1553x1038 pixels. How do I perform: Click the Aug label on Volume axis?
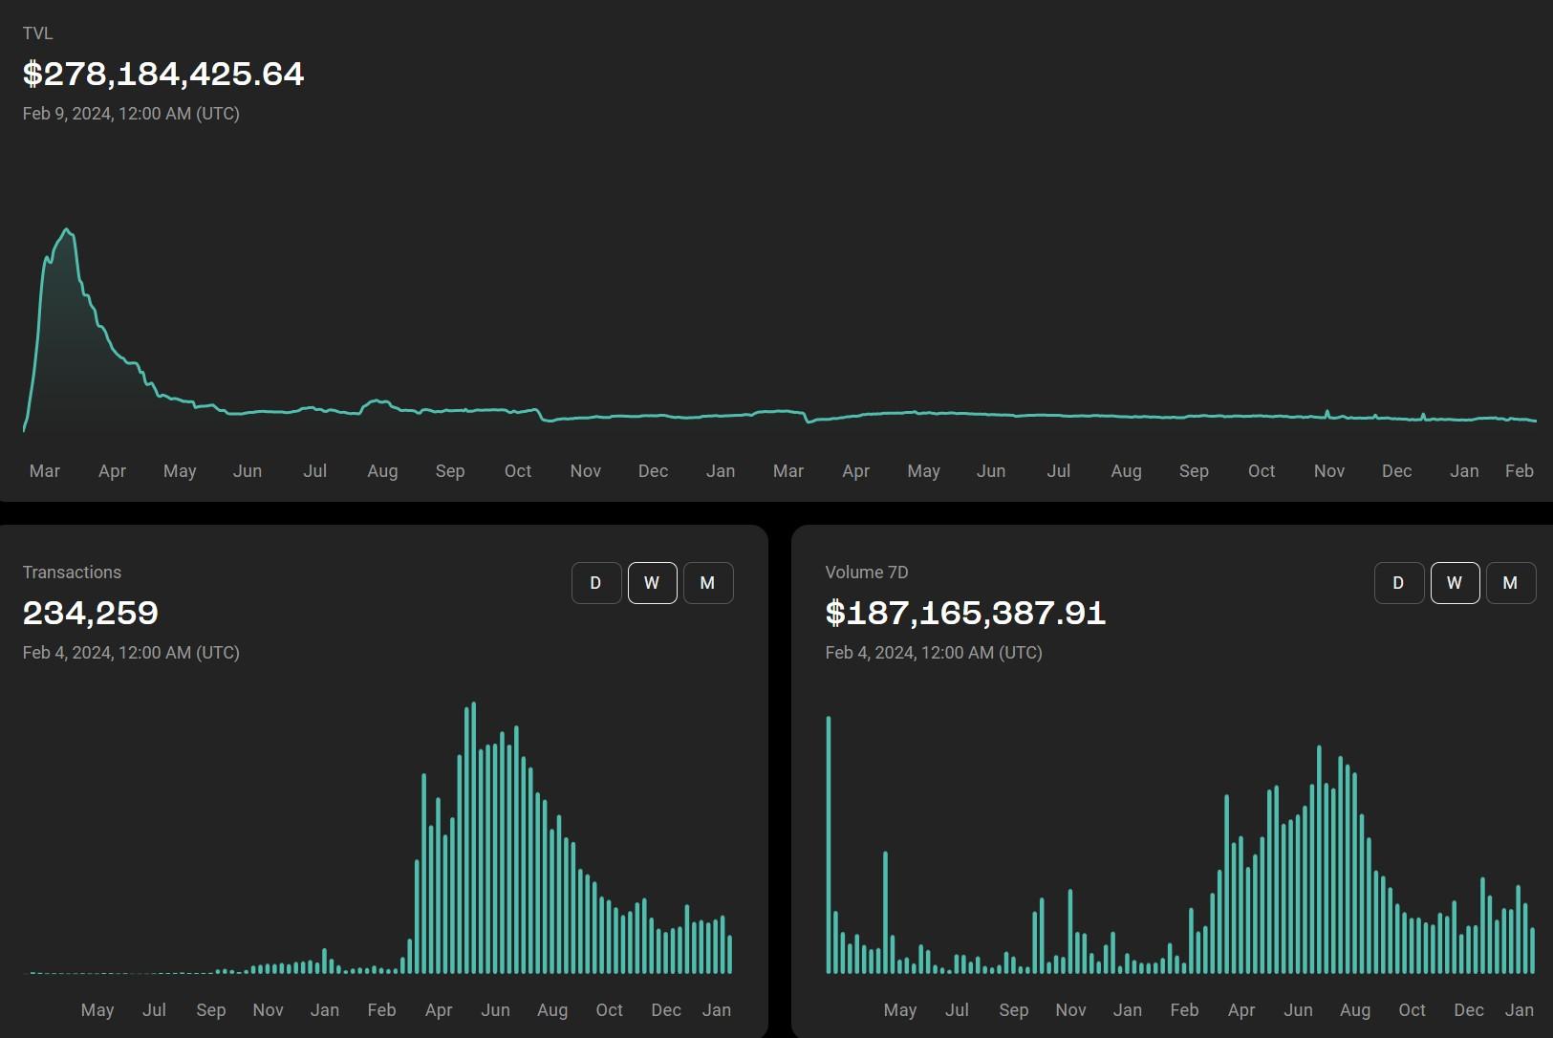point(1355,1009)
